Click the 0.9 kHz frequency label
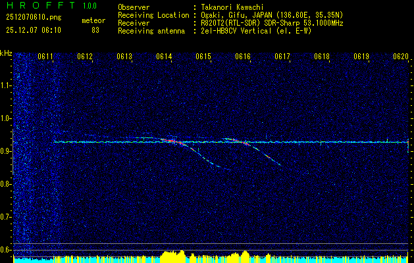The height and width of the screenshot is (263, 414). point(6,151)
